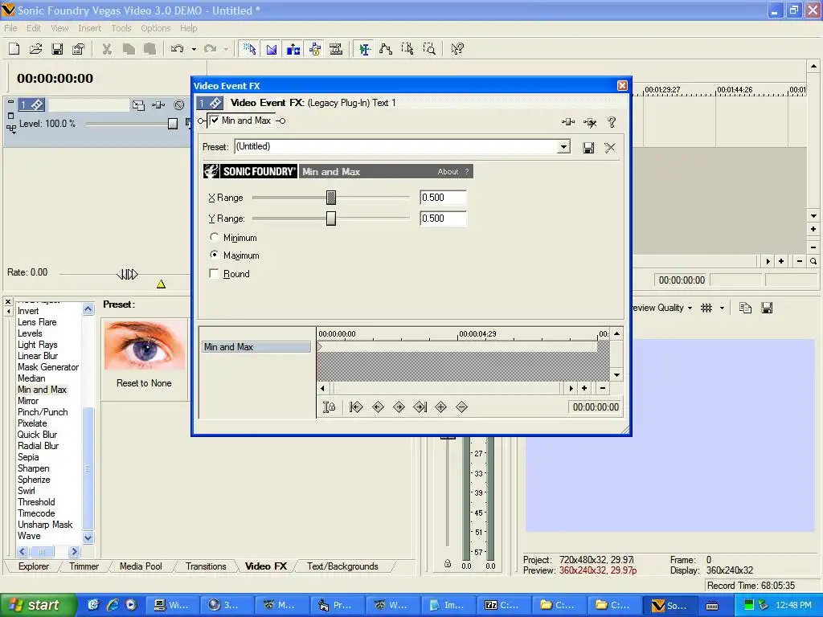823x617 pixels.
Task: Click the Create Keyframe plus icon
Action: click(441, 407)
